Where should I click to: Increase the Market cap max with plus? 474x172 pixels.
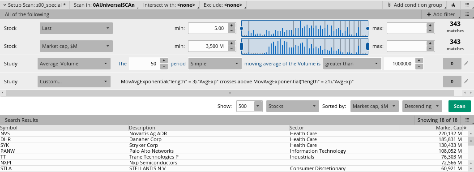(431, 43)
